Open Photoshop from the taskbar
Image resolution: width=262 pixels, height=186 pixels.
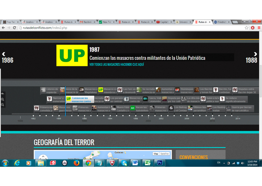[159, 163]
